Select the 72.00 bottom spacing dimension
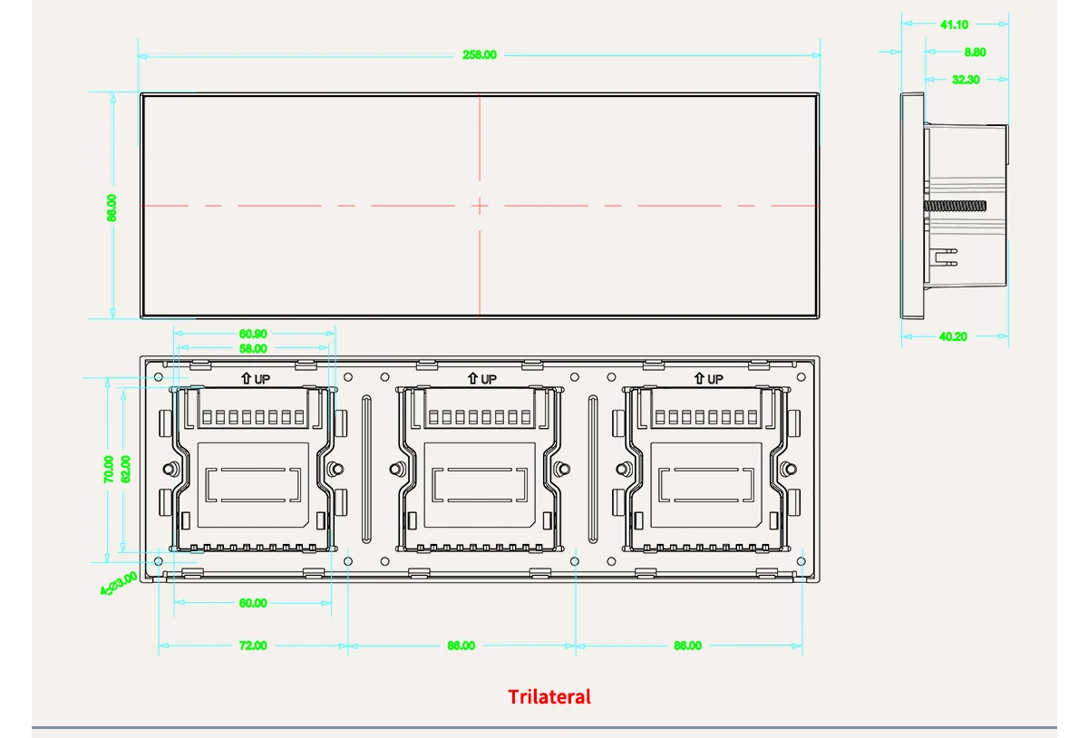The width and height of the screenshot is (1088, 738). (253, 646)
